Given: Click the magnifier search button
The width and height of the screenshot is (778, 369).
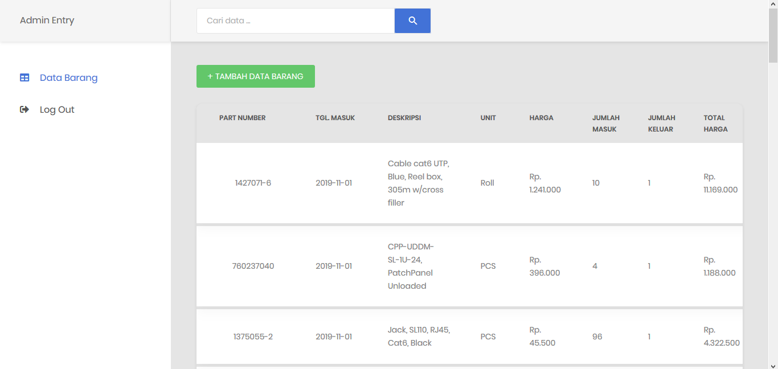Looking at the screenshot, I should pyautogui.click(x=412, y=20).
